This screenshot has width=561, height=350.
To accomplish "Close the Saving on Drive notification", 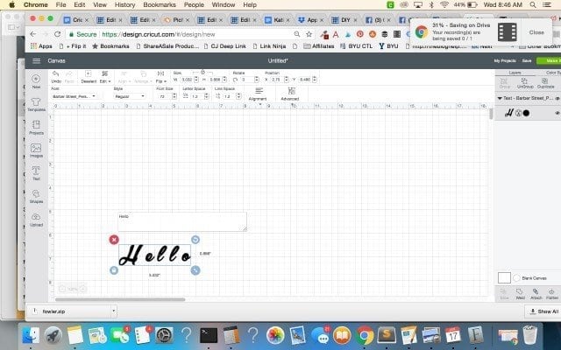I will pyautogui.click(x=536, y=32).
